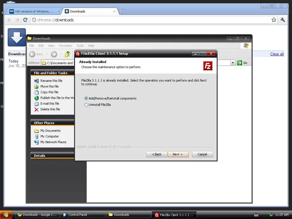This screenshot has width=292, height=219.
Task: Click Explorer Back arrow button
Action: point(32,54)
